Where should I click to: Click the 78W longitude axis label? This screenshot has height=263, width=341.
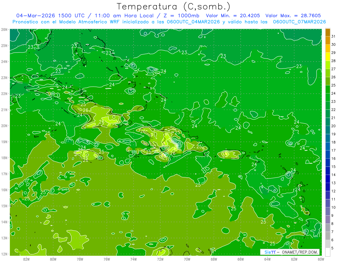click(80, 259)
